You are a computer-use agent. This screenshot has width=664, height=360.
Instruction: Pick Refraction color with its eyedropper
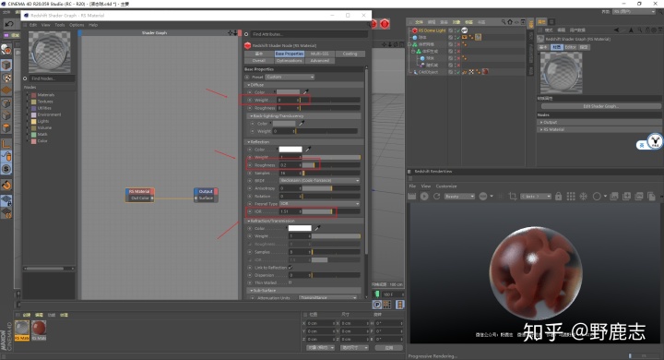(317, 228)
